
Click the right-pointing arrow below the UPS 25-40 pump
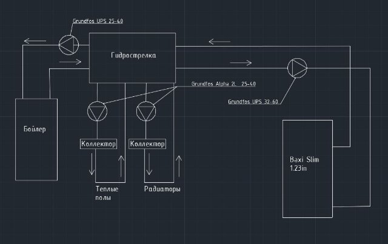[x=70, y=61]
